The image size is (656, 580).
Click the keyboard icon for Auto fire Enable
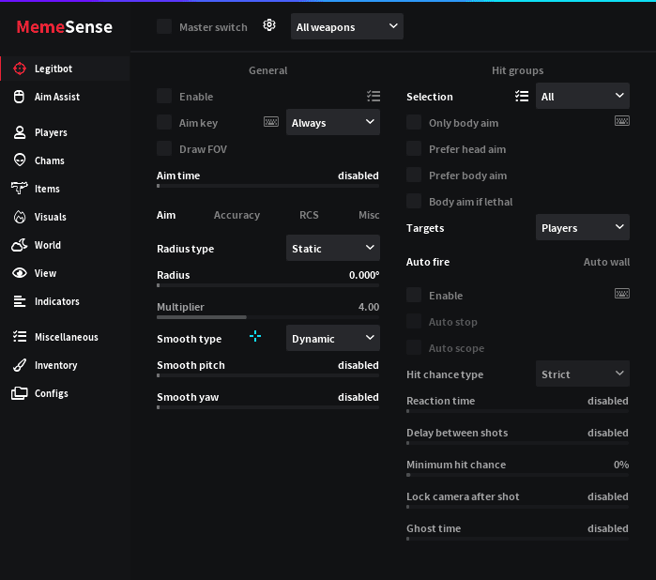pos(621,294)
